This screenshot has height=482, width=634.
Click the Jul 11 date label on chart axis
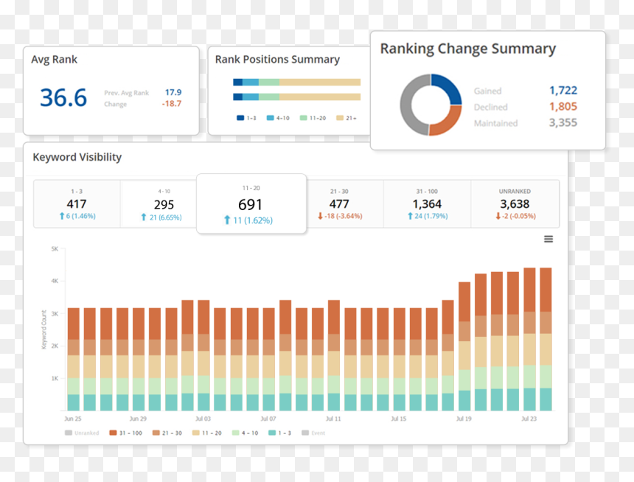coord(333,419)
